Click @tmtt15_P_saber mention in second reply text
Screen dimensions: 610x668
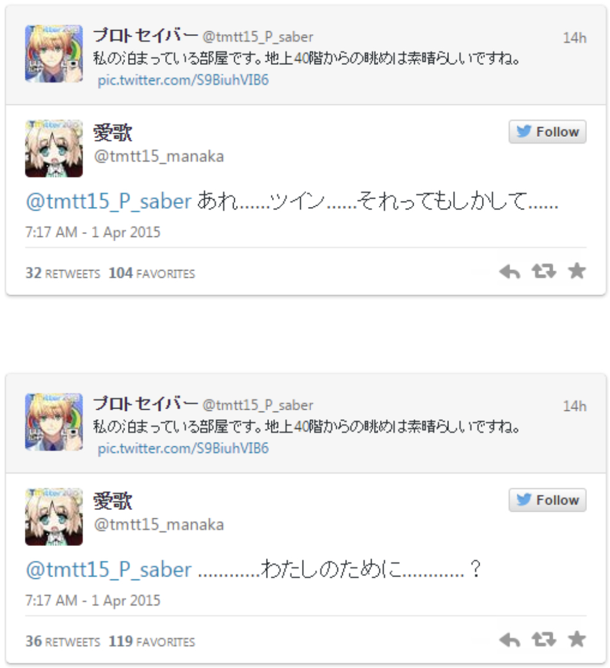click(109, 570)
